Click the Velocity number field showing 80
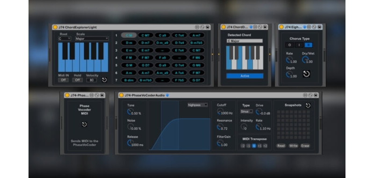Screen dimensions: 374x178 point(92,80)
